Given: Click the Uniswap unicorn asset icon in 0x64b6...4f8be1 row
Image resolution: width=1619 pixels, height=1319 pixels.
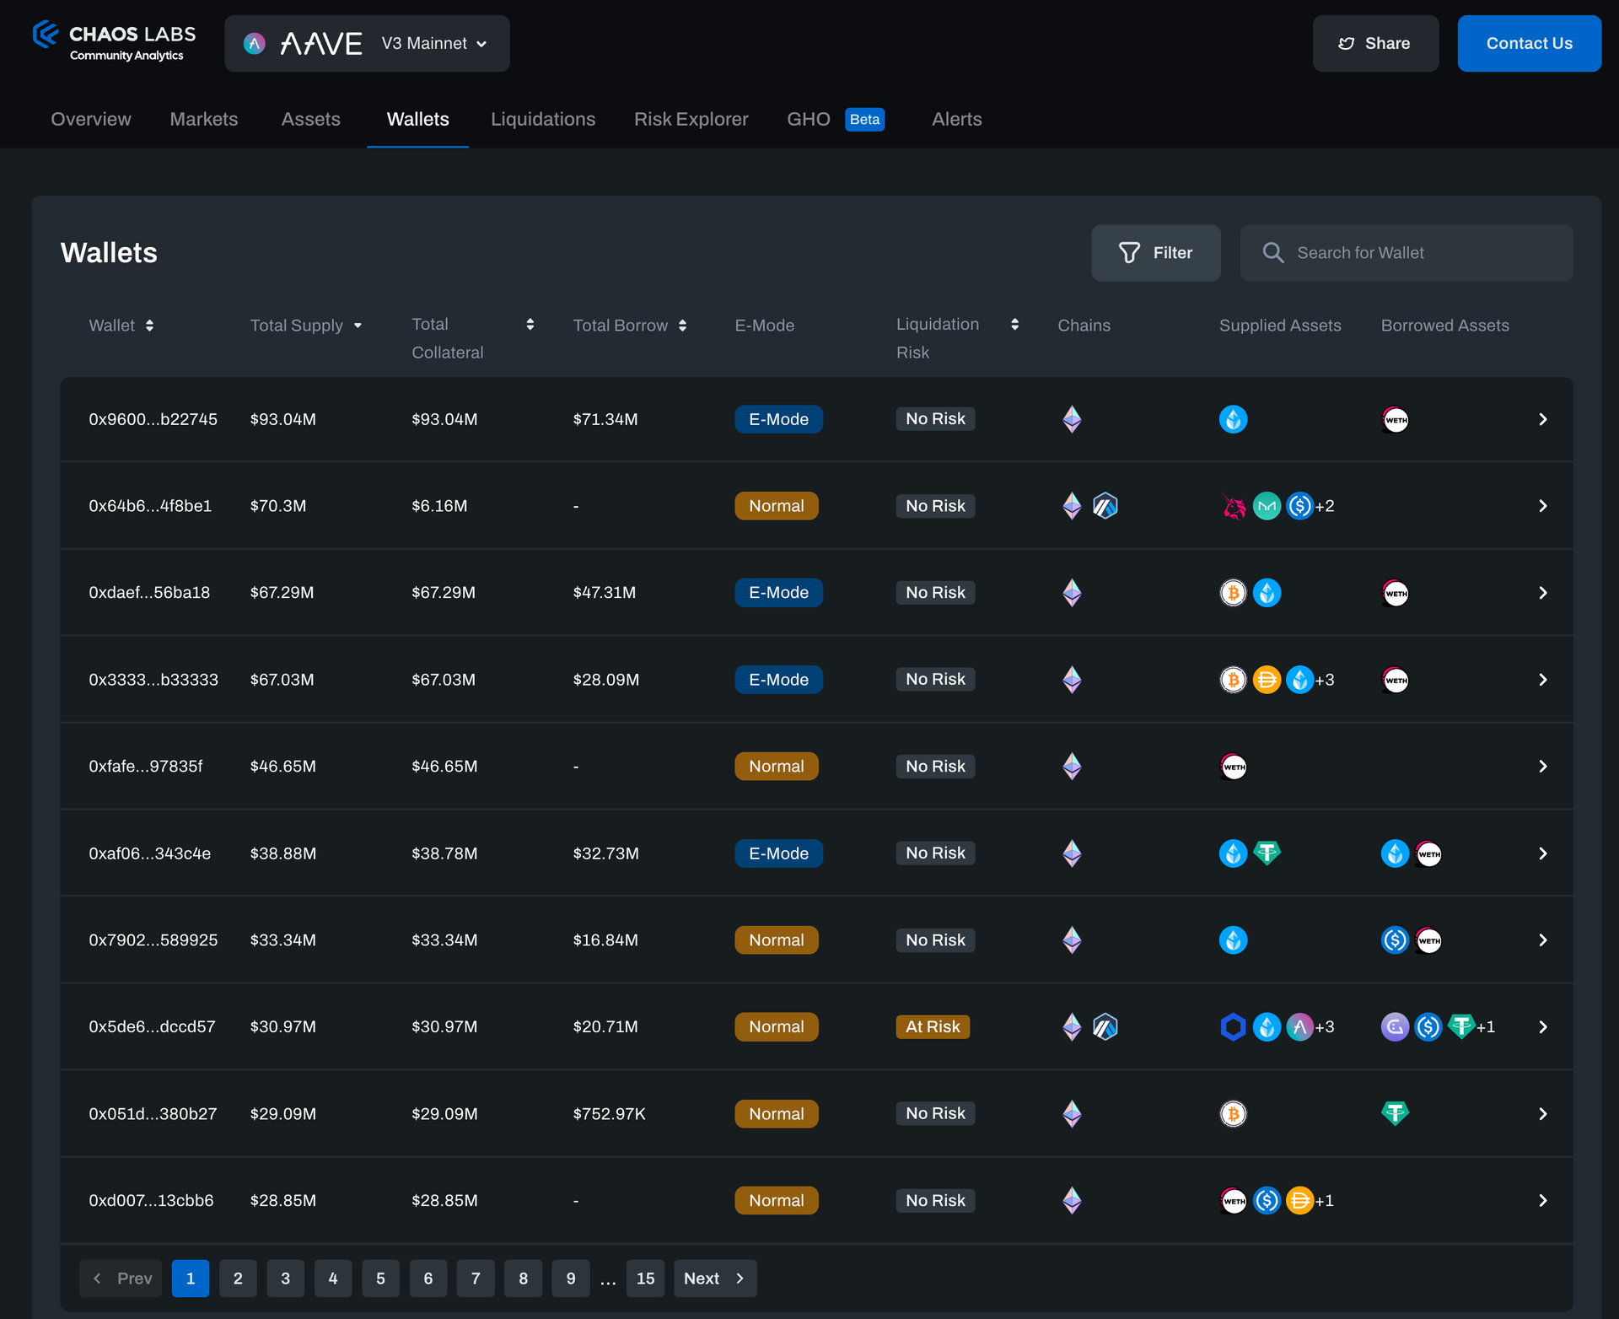Looking at the screenshot, I should point(1234,506).
